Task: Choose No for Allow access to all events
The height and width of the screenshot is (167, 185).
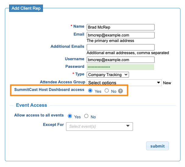Action: click(x=86, y=116)
